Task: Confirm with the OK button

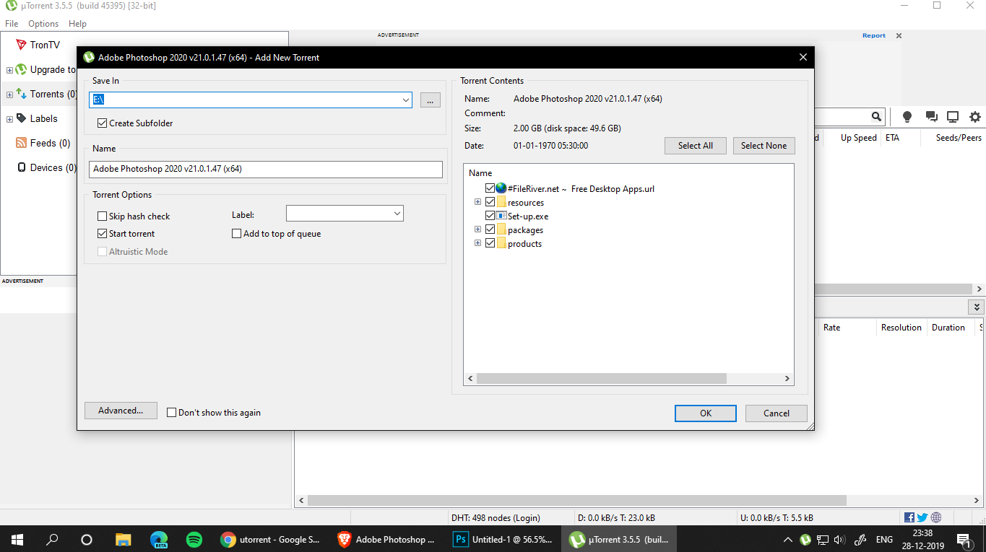Action: pos(706,413)
